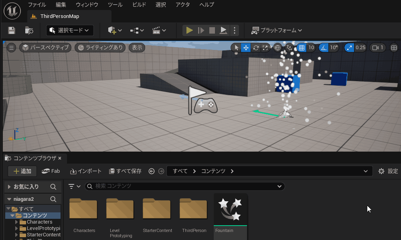
Task: Toggle grid snapping on or off
Action: click(301, 48)
